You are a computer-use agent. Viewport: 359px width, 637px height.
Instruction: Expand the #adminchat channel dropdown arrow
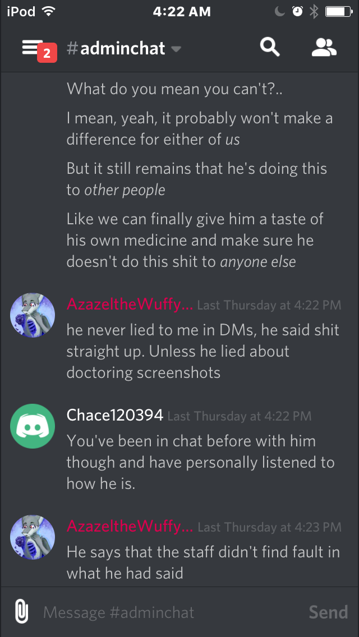(176, 49)
